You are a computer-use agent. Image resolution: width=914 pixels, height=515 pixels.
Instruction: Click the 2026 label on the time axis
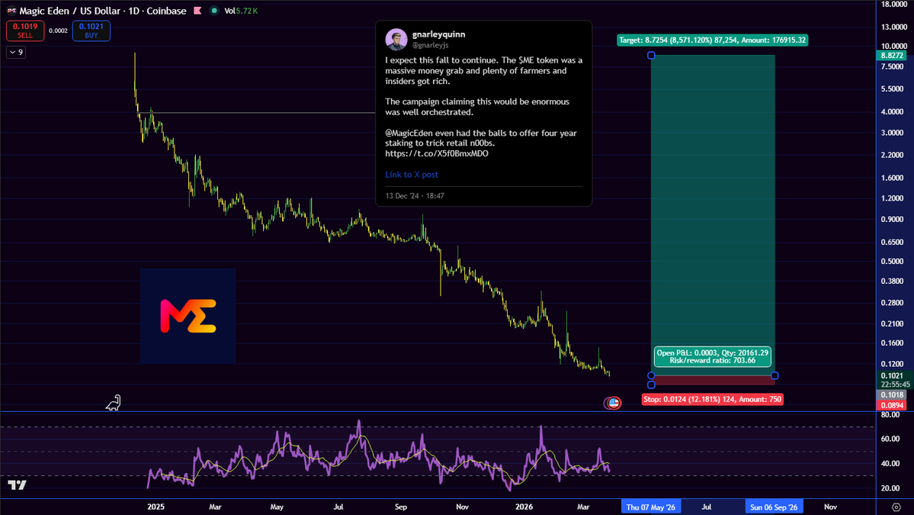click(x=524, y=507)
